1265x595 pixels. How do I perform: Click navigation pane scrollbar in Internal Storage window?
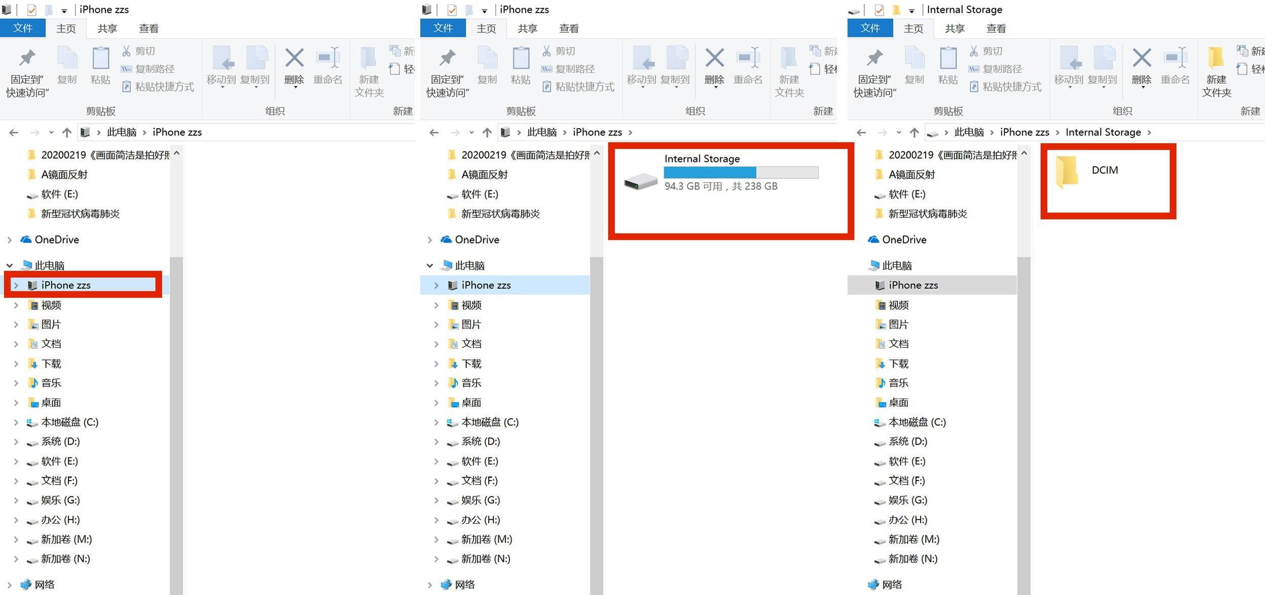1024,425
